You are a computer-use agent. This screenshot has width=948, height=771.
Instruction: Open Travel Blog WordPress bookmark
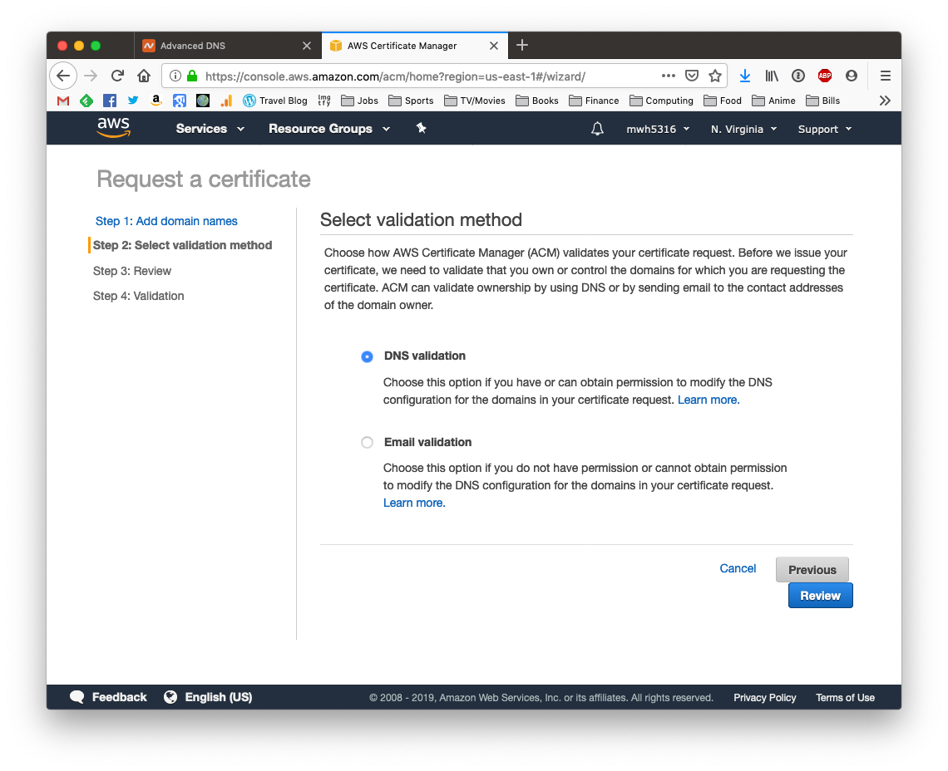click(x=275, y=101)
